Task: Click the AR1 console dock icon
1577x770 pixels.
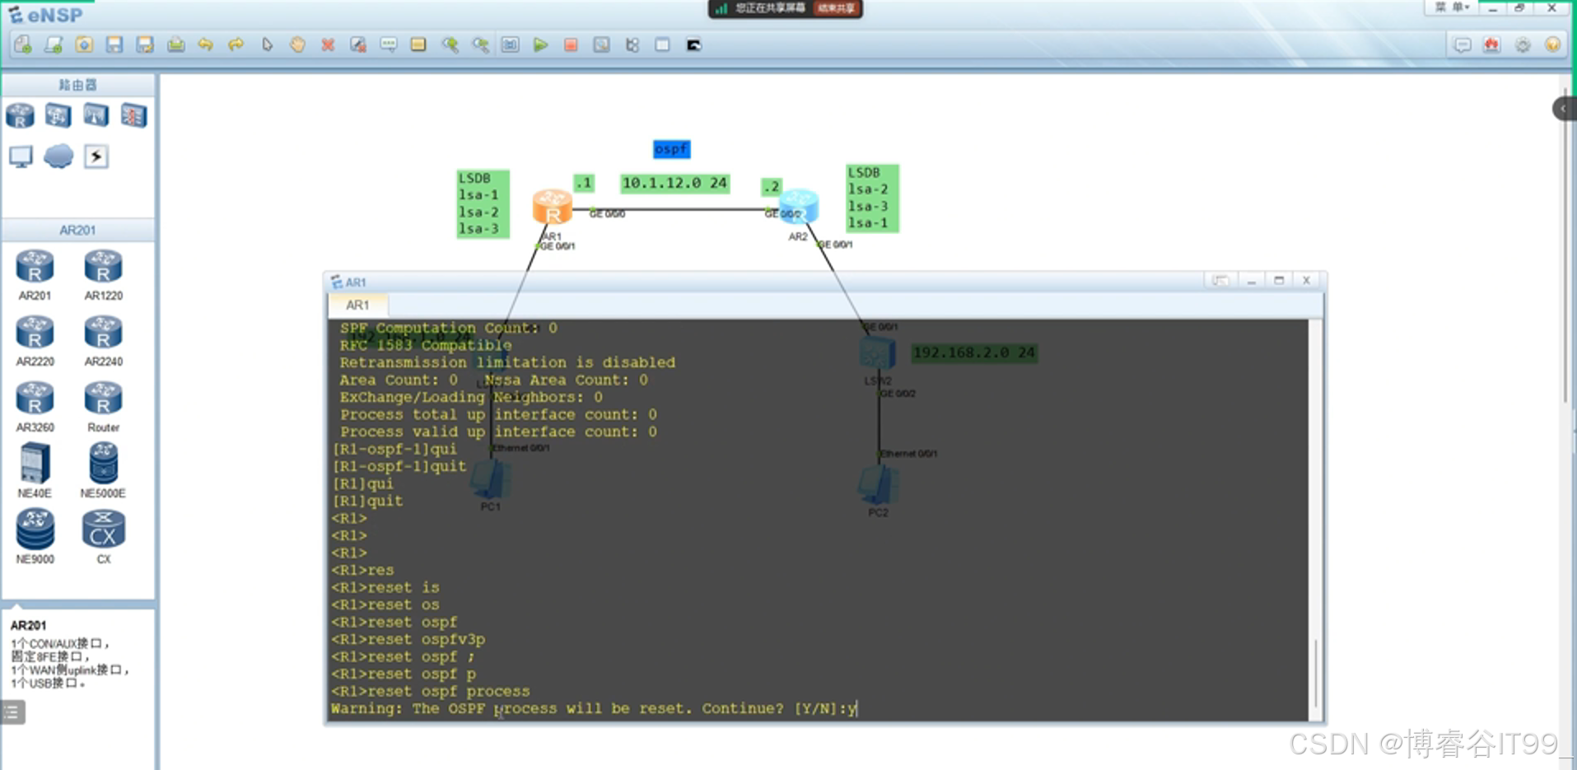Action: pos(1220,281)
